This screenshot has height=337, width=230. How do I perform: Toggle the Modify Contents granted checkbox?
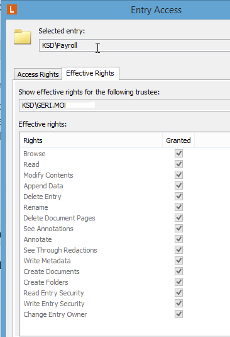[178, 175]
